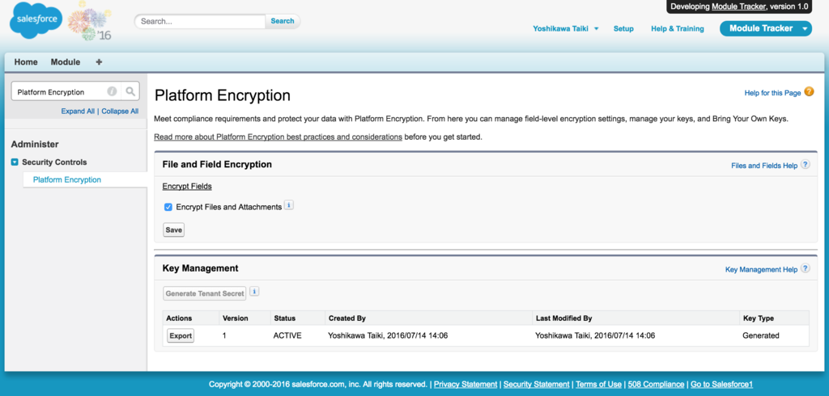Open the Yoshikawa Taiki user menu

(x=565, y=28)
